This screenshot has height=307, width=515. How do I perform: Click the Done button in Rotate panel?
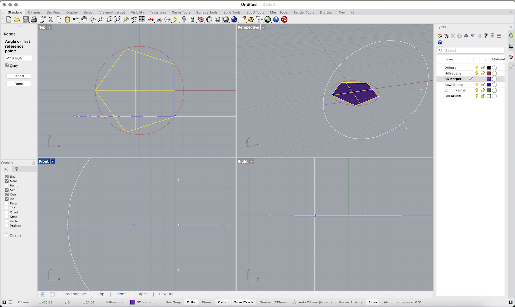(x=19, y=84)
